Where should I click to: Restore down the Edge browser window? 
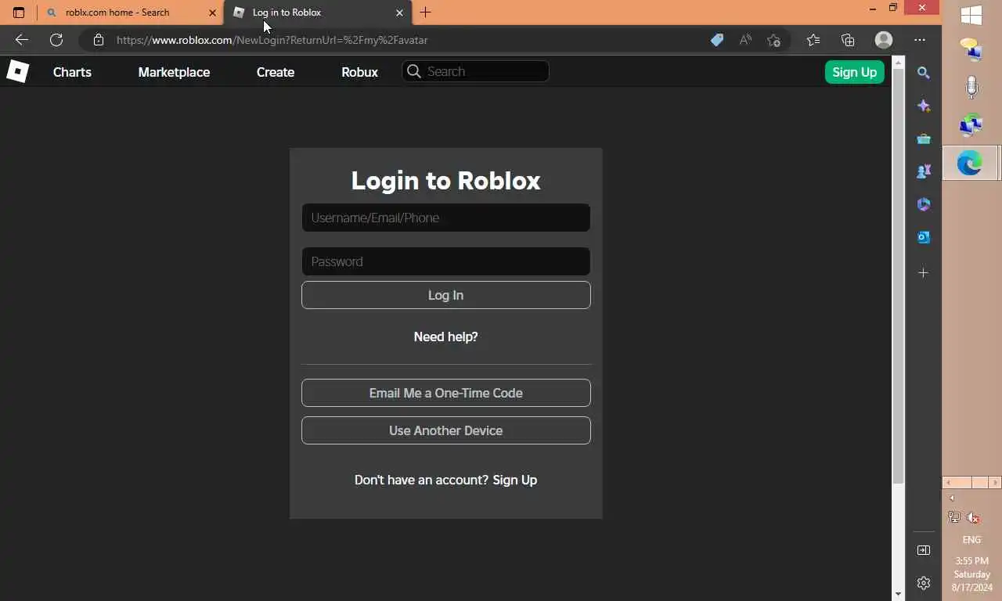893,9
